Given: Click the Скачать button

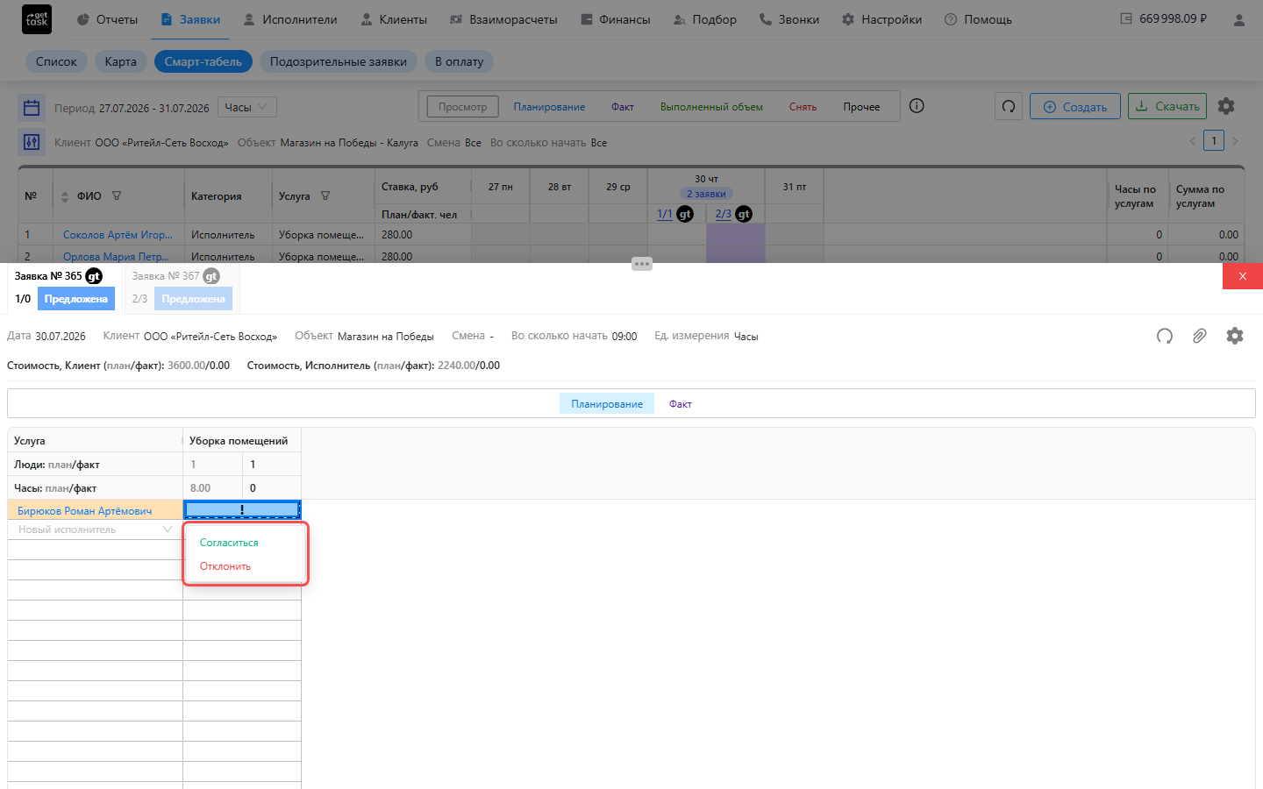Looking at the screenshot, I should click(x=1167, y=106).
